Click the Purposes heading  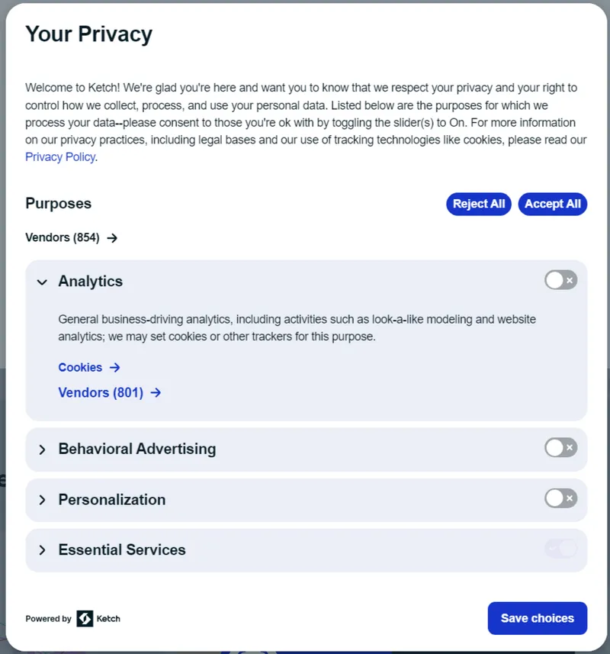tap(58, 204)
